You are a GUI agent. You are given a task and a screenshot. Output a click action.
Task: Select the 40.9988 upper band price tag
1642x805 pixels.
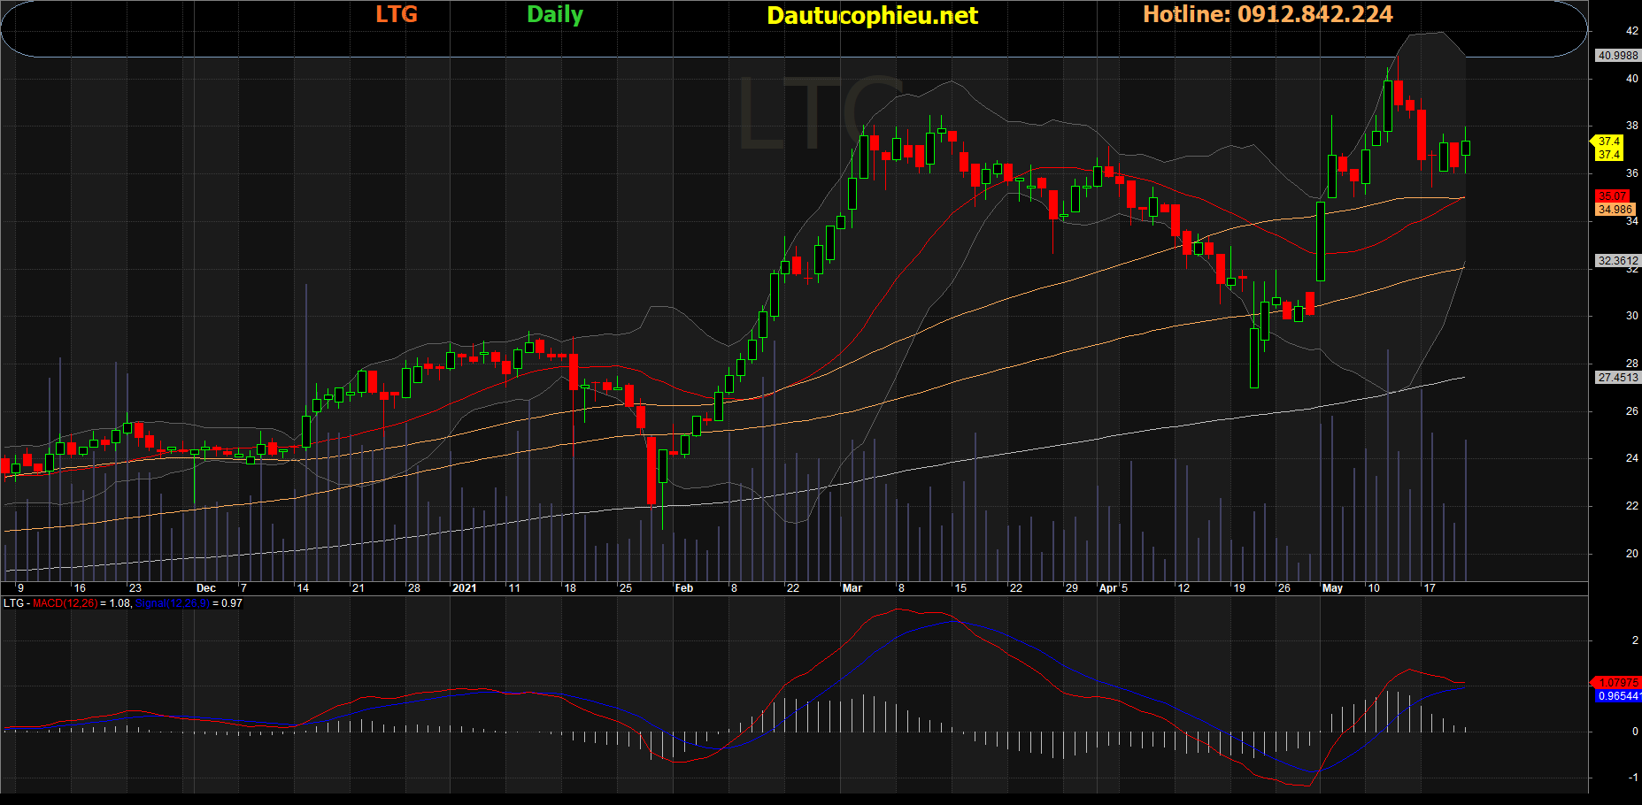click(x=1617, y=56)
